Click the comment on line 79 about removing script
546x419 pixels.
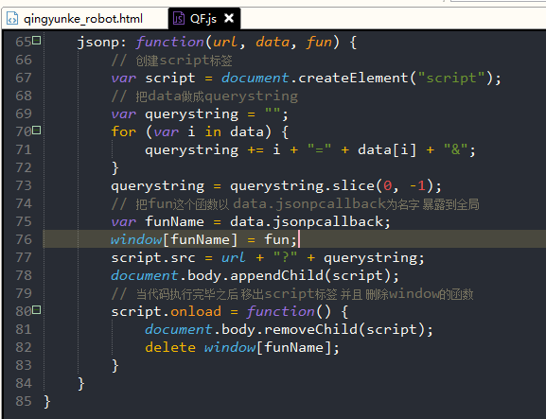pyautogui.click(x=292, y=294)
